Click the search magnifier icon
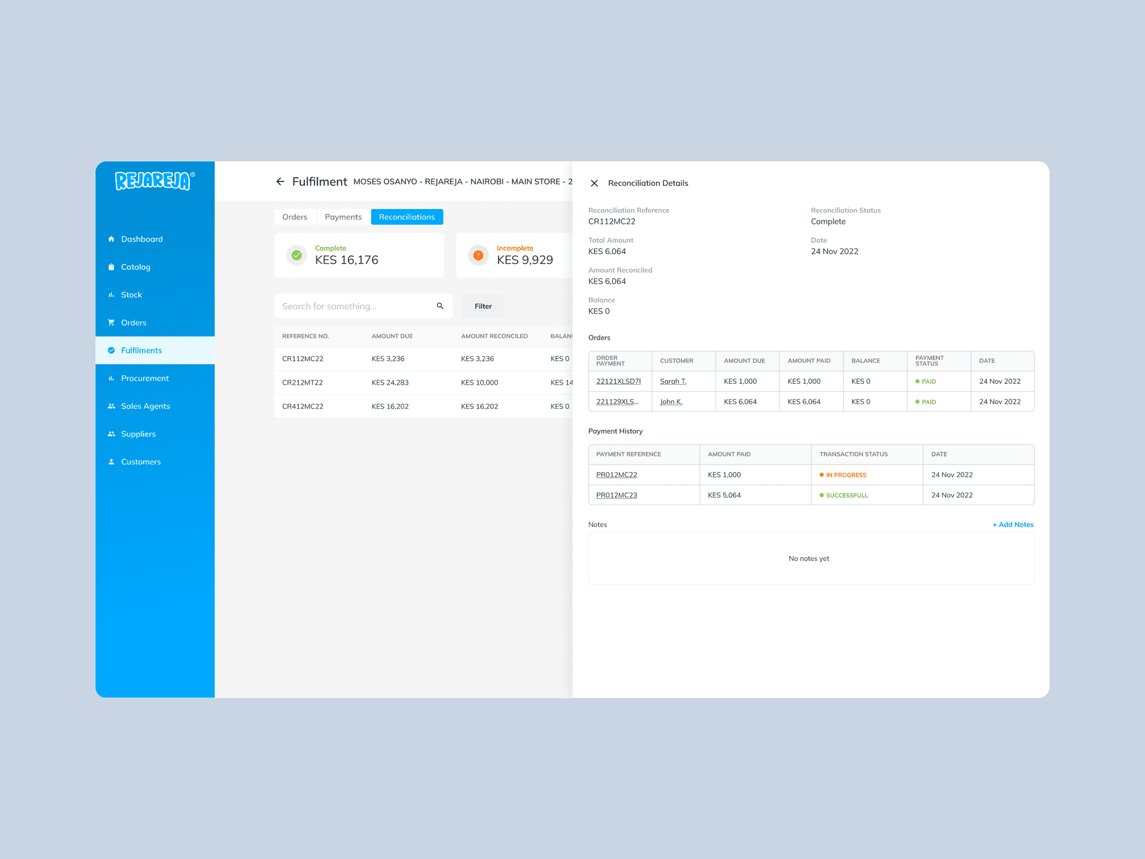This screenshot has width=1145, height=859. coord(440,306)
